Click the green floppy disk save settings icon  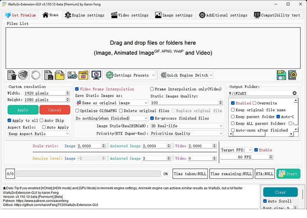[x=281, y=75]
